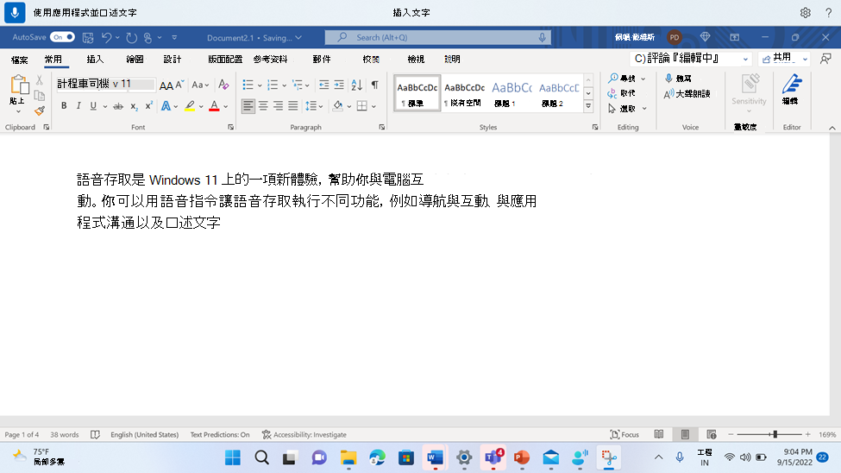Toggle italic formatting

point(78,106)
